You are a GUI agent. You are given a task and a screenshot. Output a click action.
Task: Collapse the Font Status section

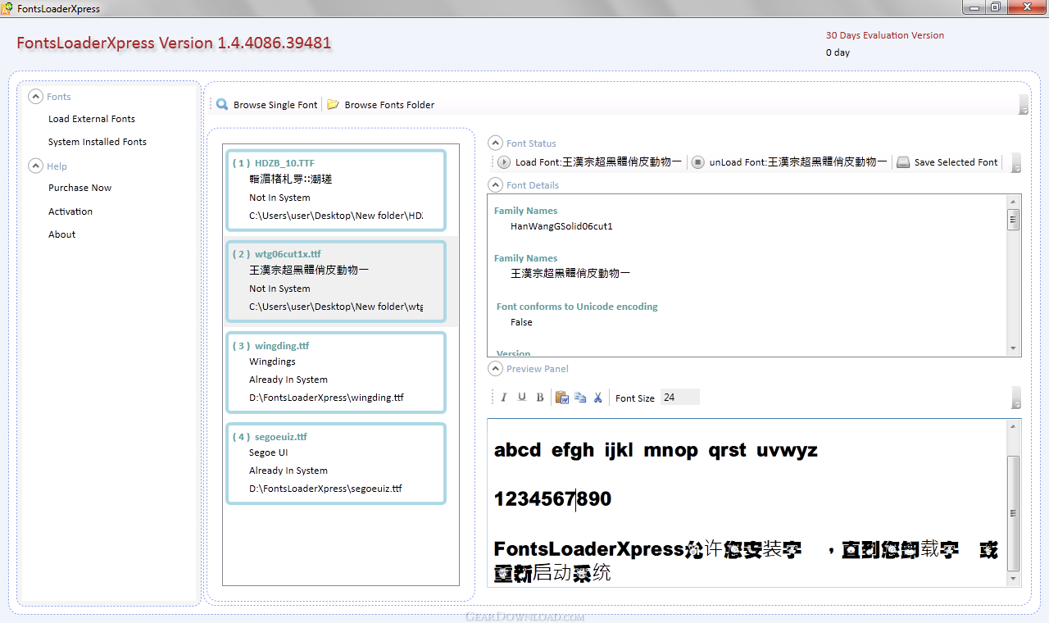coord(495,143)
